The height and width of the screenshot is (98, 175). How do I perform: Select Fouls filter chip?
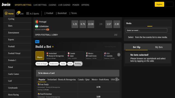[70, 64]
